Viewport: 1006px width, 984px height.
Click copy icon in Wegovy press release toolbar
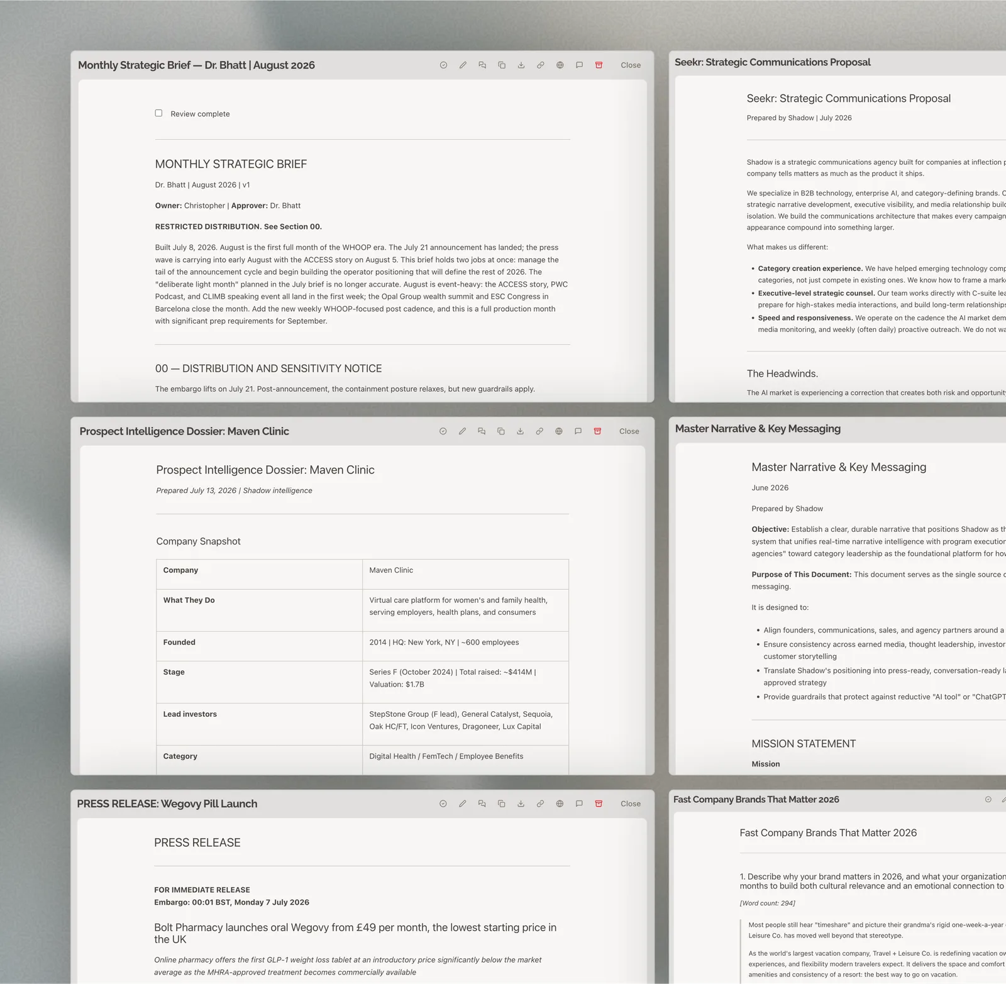pos(502,804)
